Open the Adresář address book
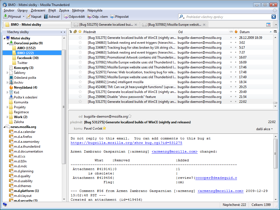The image size is (280, 210). 52,17
